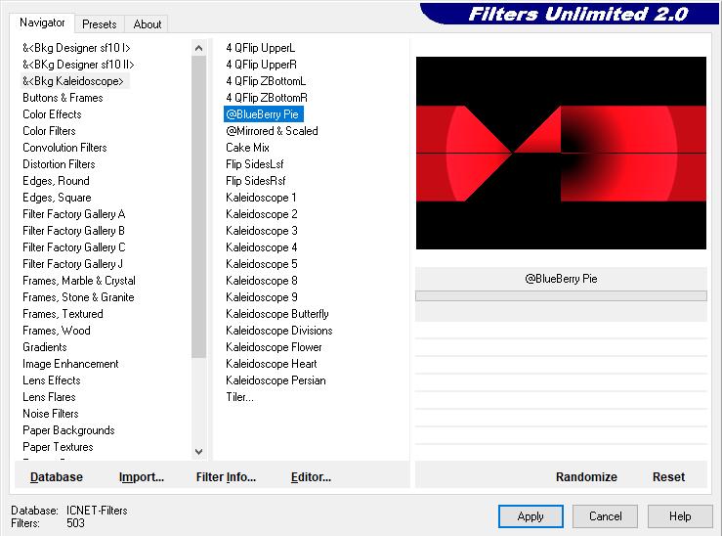Choose the Kaleidoscope 8 filter
The image size is (722, 536).
click(262, 280)
